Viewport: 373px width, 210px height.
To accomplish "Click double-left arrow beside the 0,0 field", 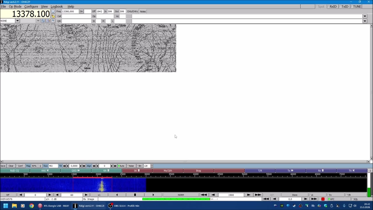I will [x=266, y=199].
